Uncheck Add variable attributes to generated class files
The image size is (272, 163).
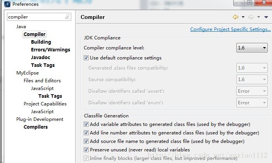tap(86, 124)
